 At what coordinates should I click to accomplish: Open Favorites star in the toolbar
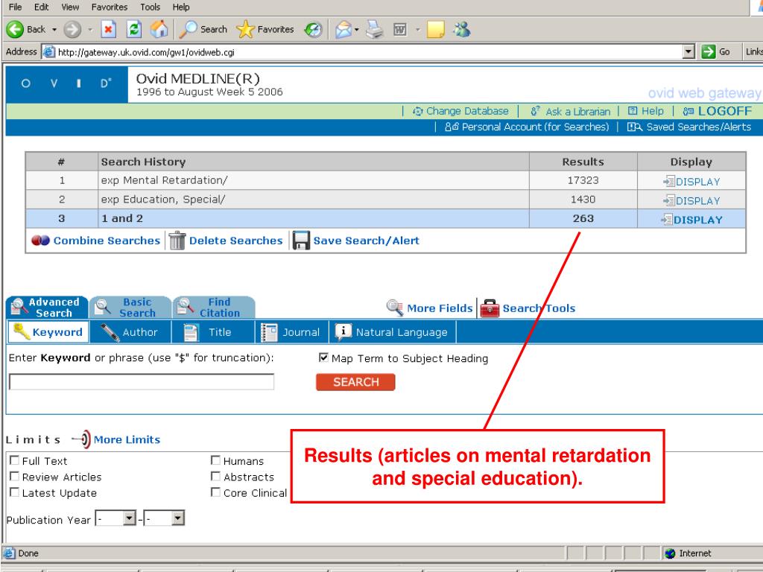pyautogui.click(x=244, y=30)
